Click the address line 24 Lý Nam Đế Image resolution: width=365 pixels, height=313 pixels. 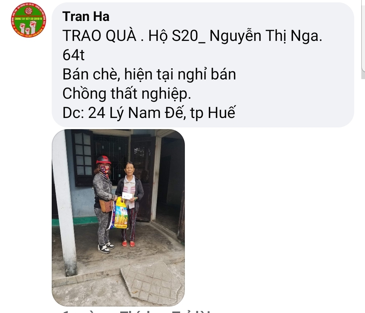tap(149, 113)
